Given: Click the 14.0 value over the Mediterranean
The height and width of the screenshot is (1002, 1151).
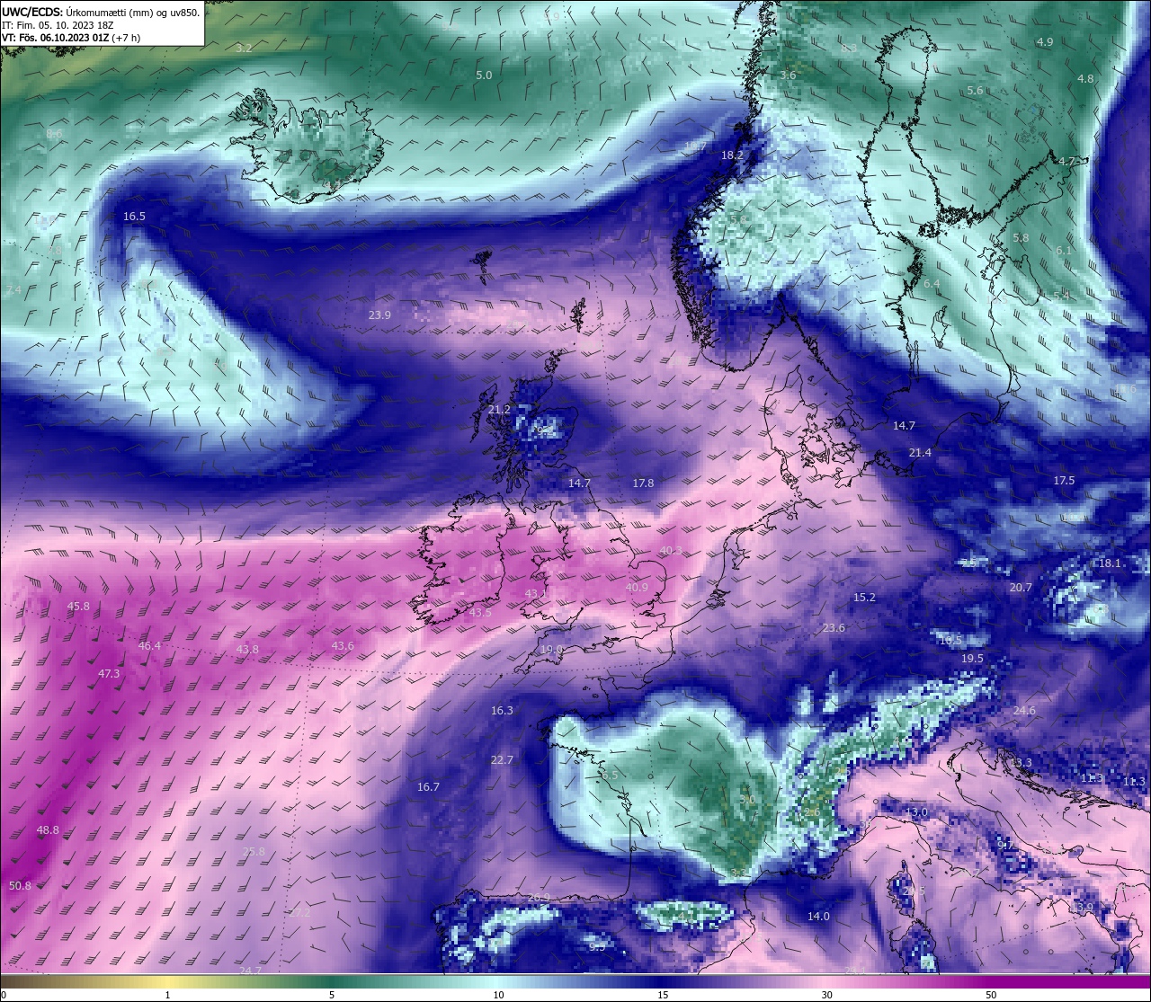Looking at the screenshot, I should (818, 917).
